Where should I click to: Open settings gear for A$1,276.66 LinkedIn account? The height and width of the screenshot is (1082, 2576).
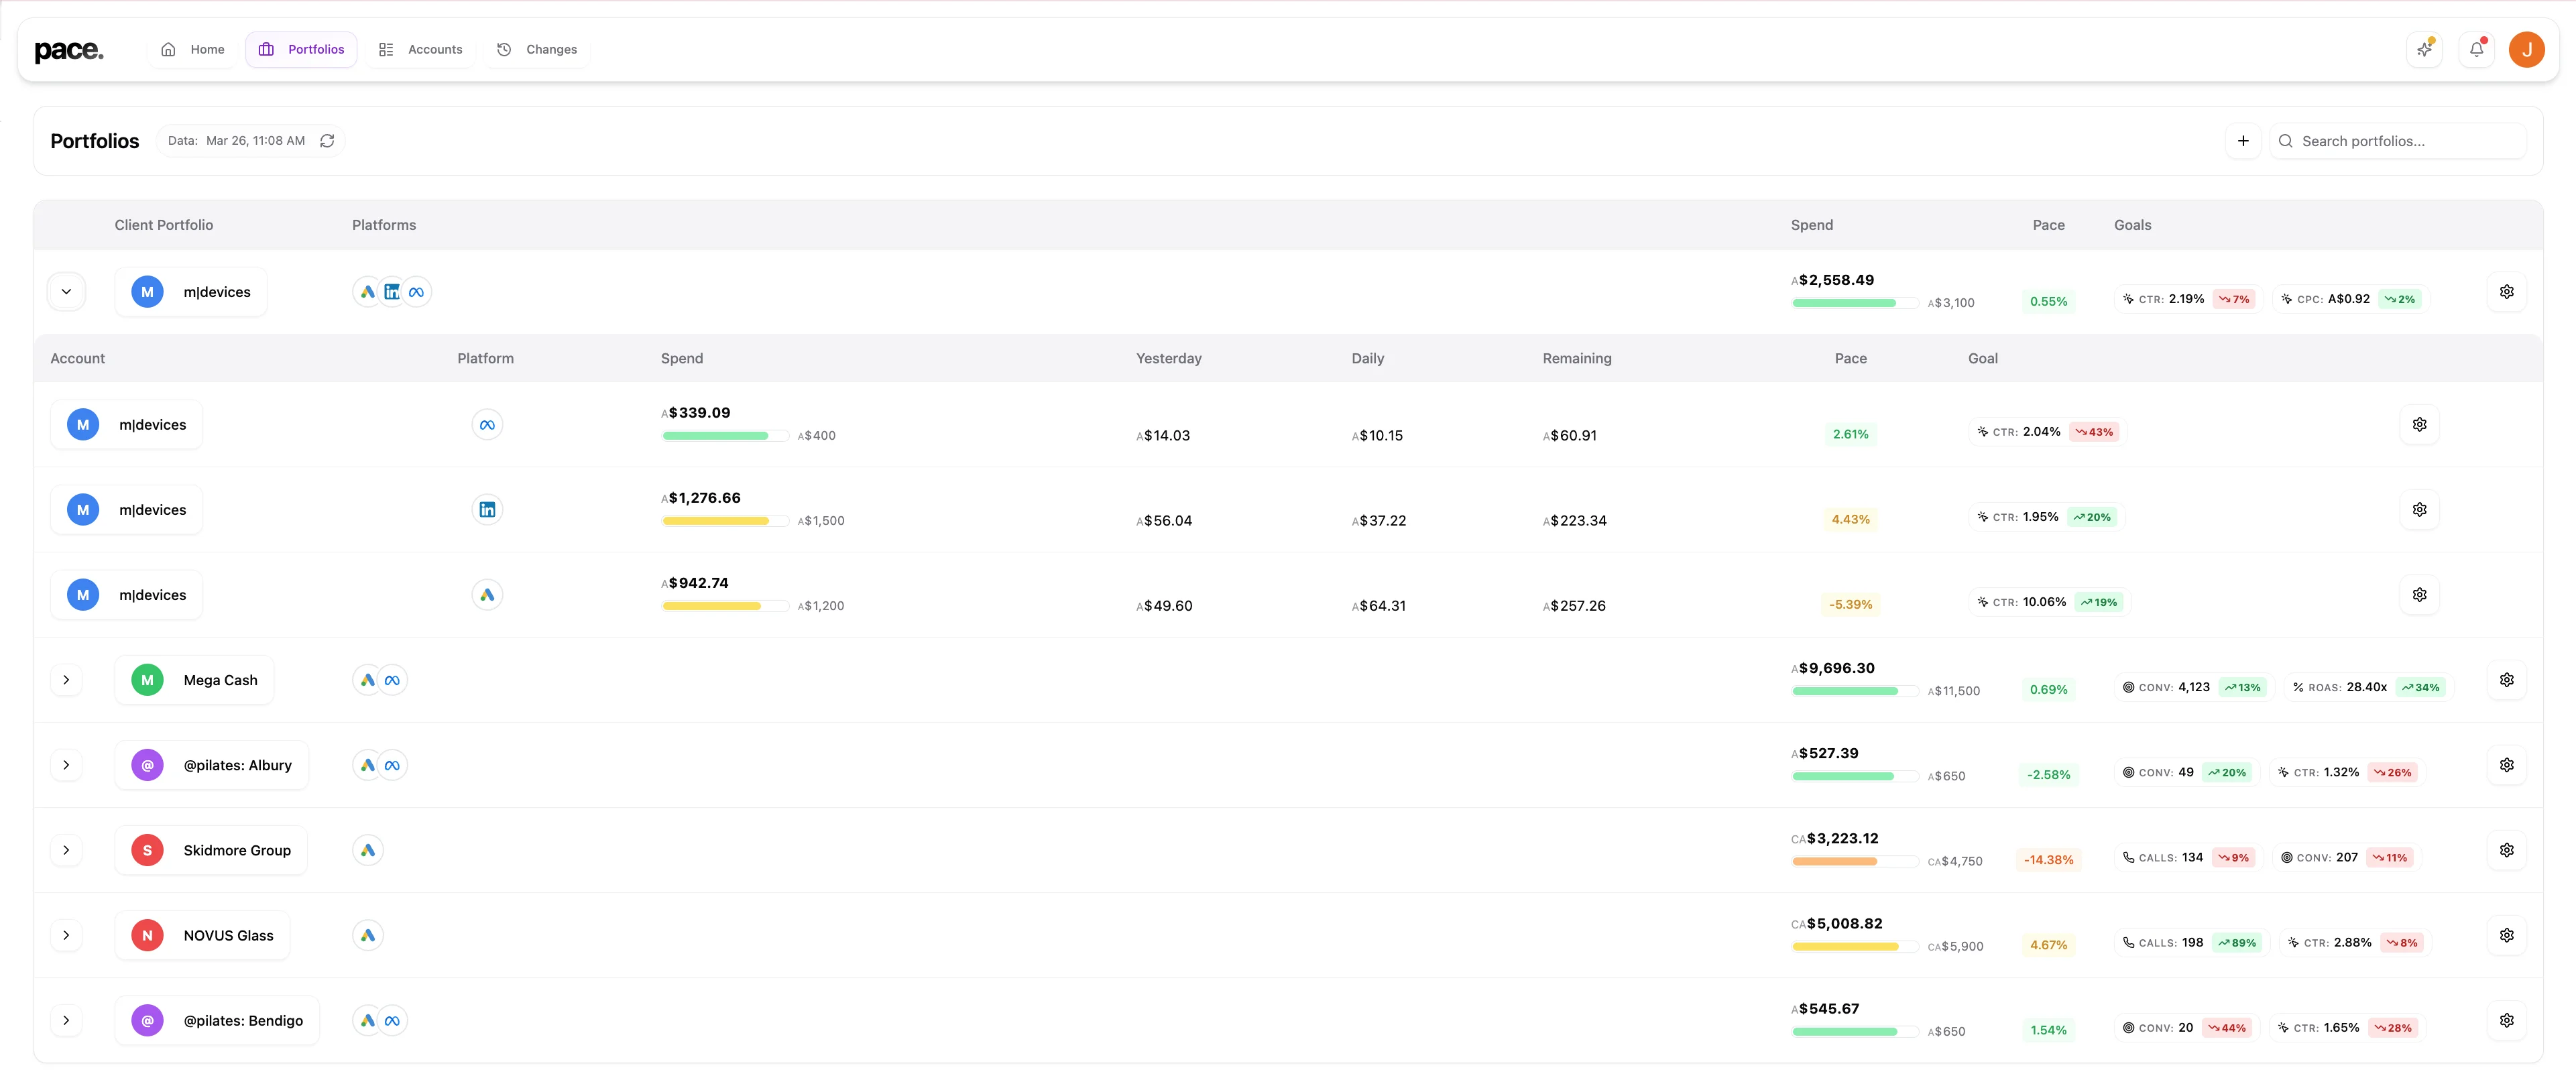(x=2420, y=510)
